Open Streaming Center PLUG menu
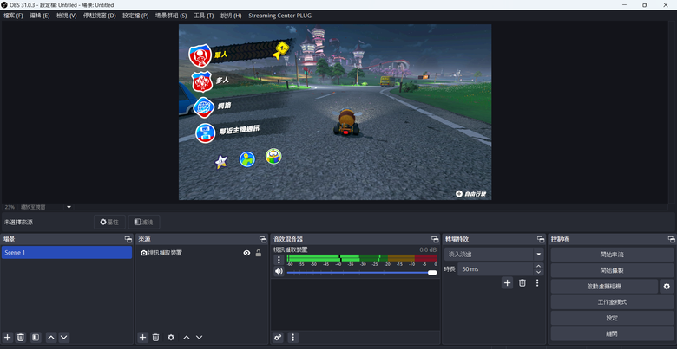 [x=279, y=16]
